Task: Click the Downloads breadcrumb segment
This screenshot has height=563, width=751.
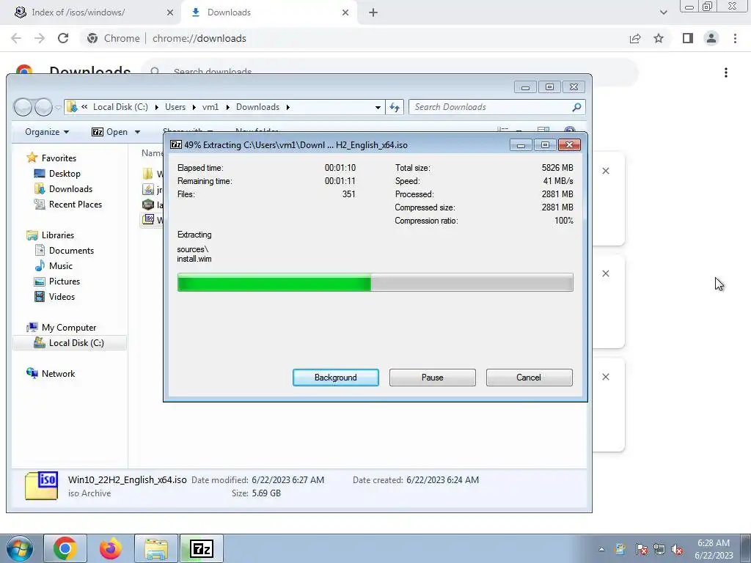Action: [x=257, y=107]
